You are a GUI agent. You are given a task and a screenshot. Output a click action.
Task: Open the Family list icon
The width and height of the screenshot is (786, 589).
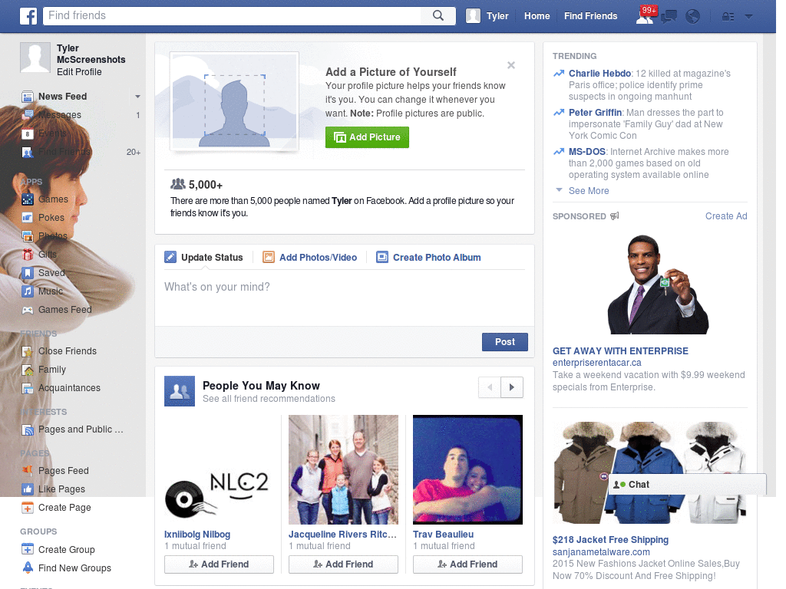point(28,370)
